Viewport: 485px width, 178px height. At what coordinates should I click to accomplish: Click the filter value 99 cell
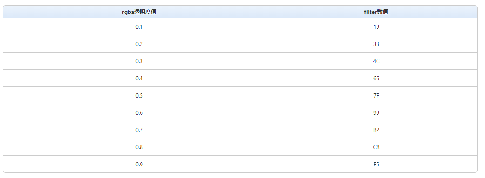point(377,113)
